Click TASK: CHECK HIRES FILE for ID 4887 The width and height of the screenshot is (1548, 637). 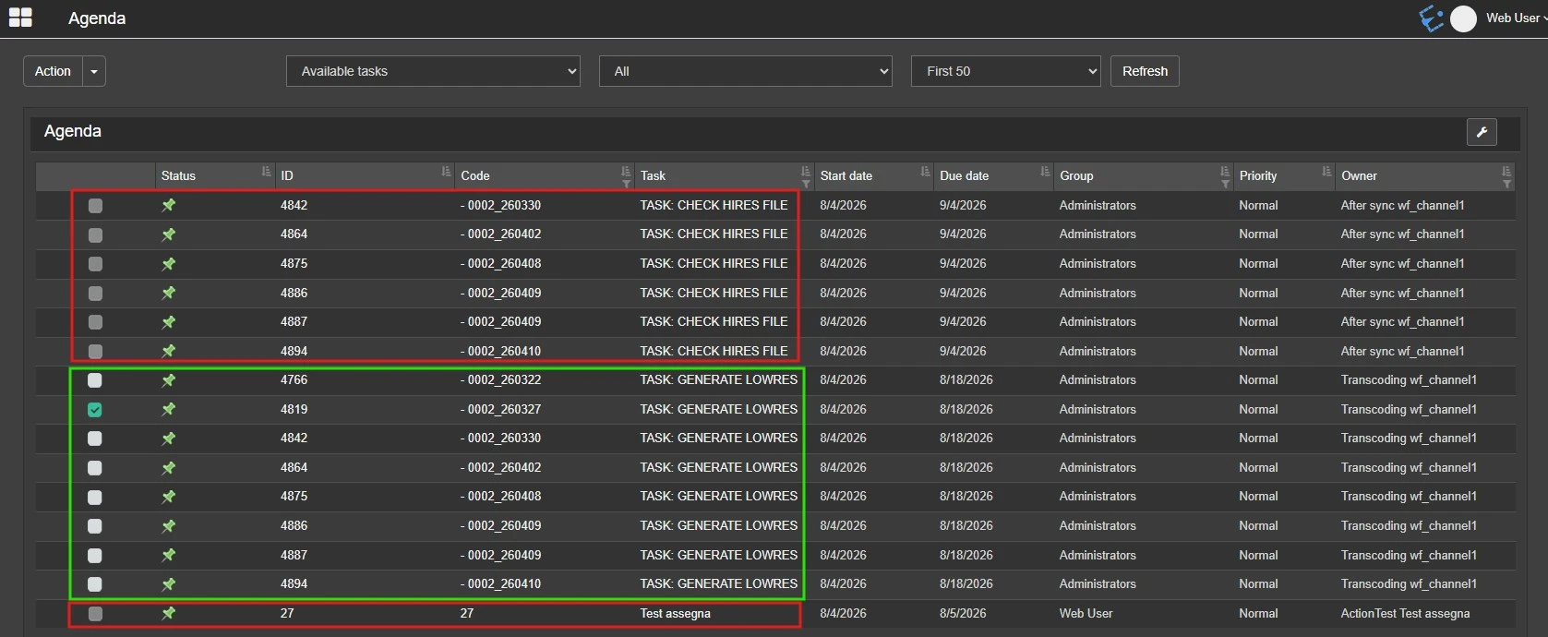(714, 321)
